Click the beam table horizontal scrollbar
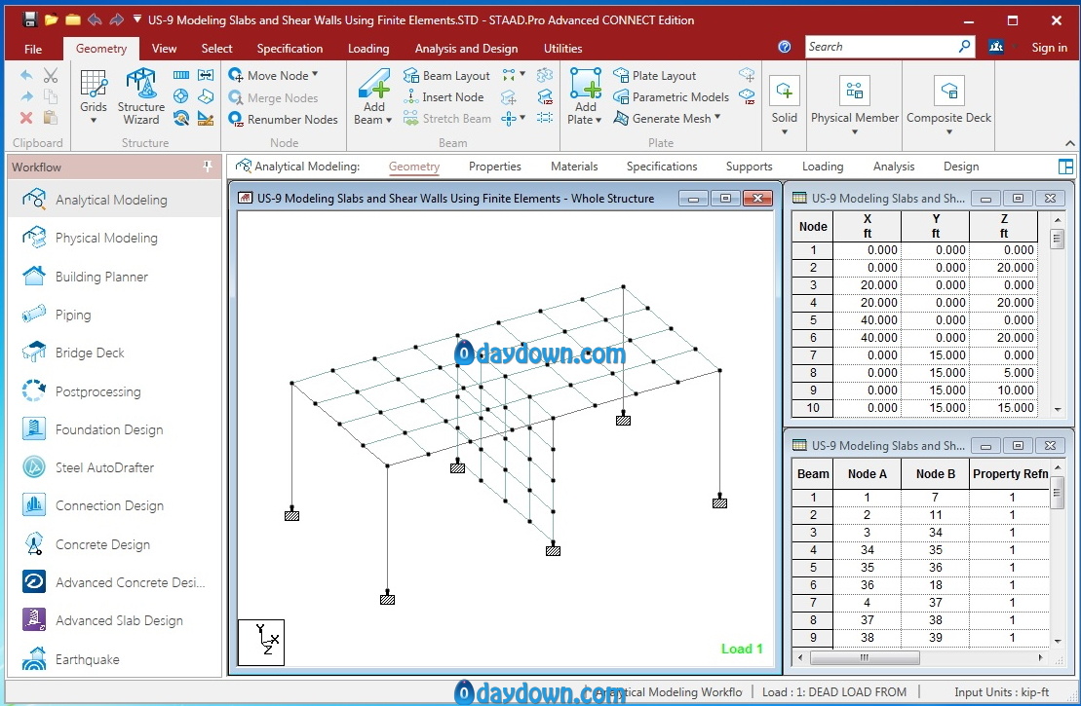1081x706 pixels. (x=865, y=657)
